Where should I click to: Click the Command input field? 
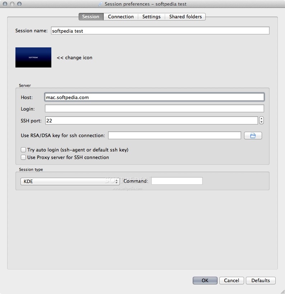point(177,181)
